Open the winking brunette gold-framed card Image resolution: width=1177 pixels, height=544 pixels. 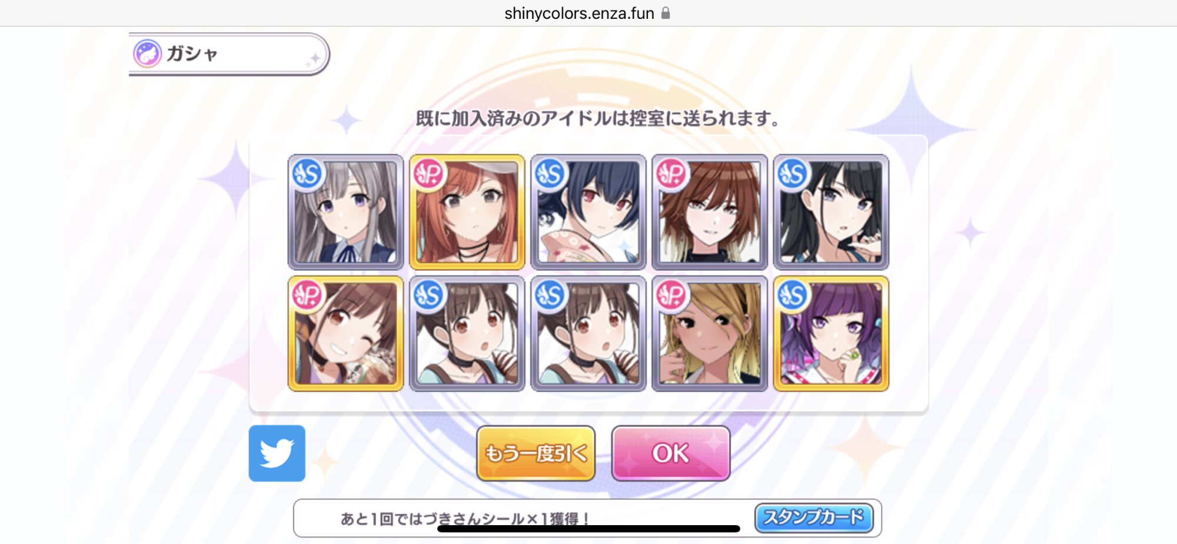345,334
